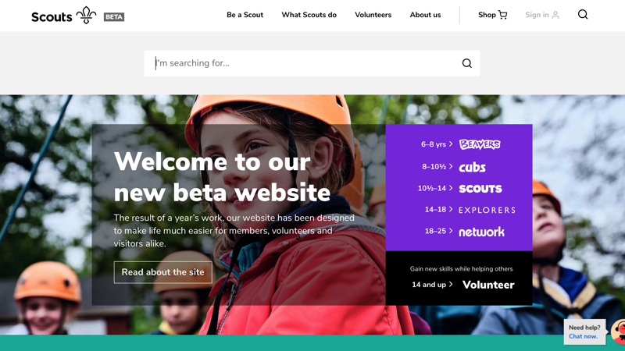This screenshot has width=625, height=351.
Task: Expand the 14 and up chevron
Action: (x=451, y=284)
